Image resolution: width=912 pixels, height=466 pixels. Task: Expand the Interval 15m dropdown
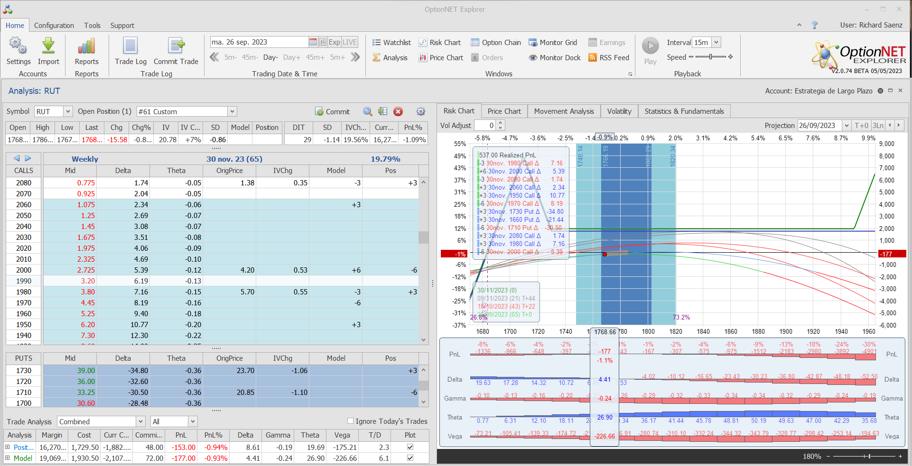[x=716, y=43]
